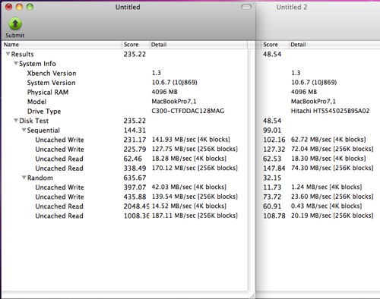Image resolution: width=380 pixels, height=299 pixels.
Task: Click the Sequential score 144.31
Action: 135,131
